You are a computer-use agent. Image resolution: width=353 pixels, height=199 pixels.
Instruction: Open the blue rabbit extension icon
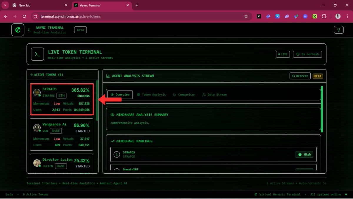[268, 17]
